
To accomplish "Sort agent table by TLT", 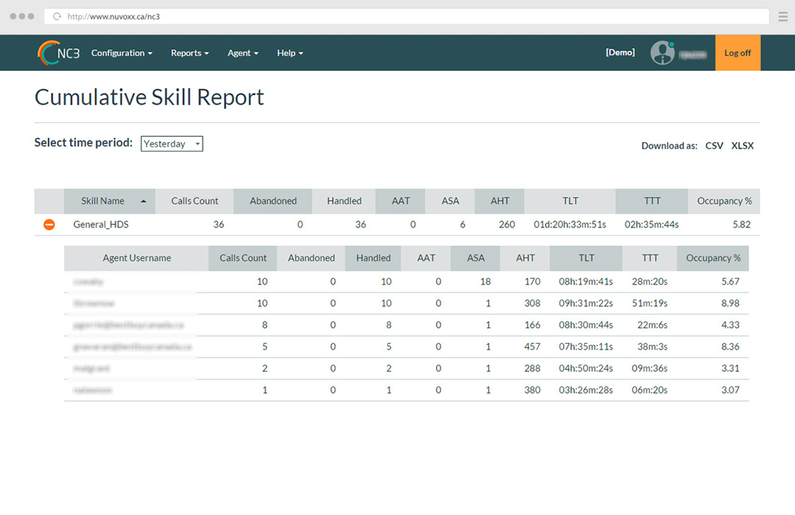I will [586, 258].
